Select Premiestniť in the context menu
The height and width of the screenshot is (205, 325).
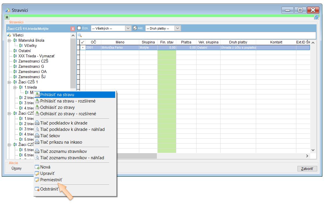51,180
